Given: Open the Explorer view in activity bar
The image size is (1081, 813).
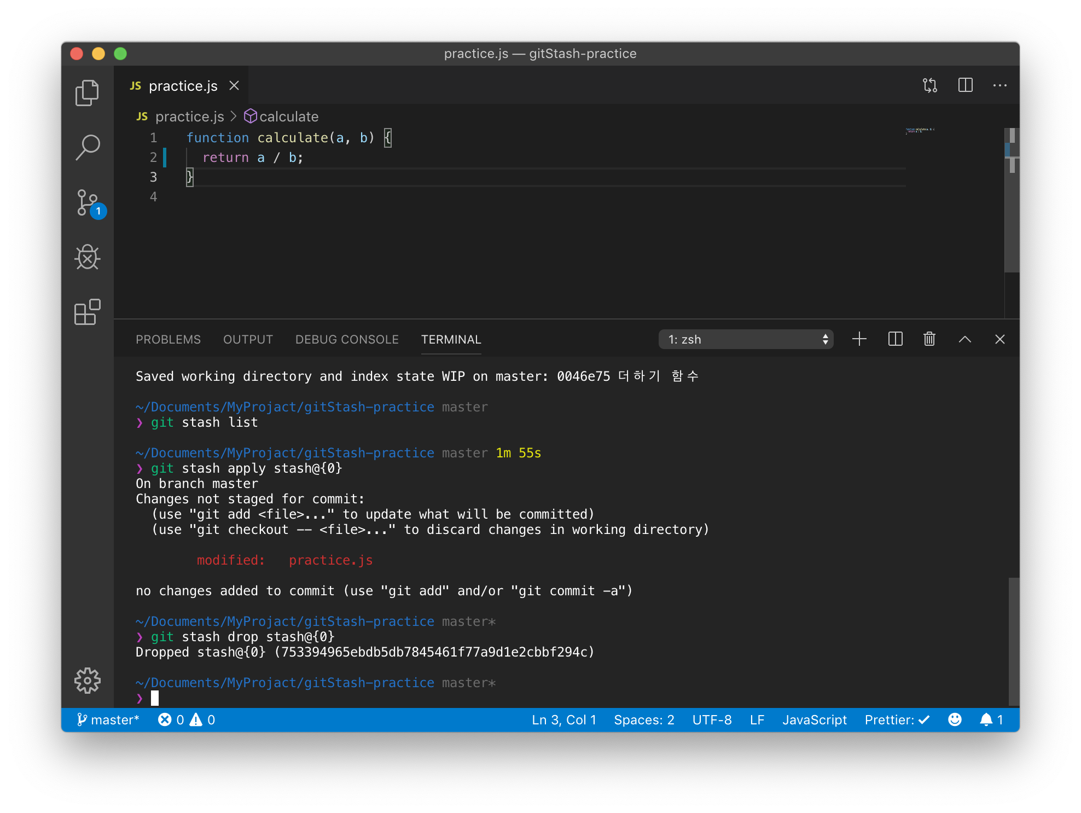Looking at the screenshot, I should coord(87,93).
